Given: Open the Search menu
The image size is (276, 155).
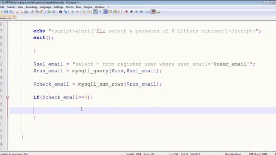Looking at the screenshot, I should point(11,7).
